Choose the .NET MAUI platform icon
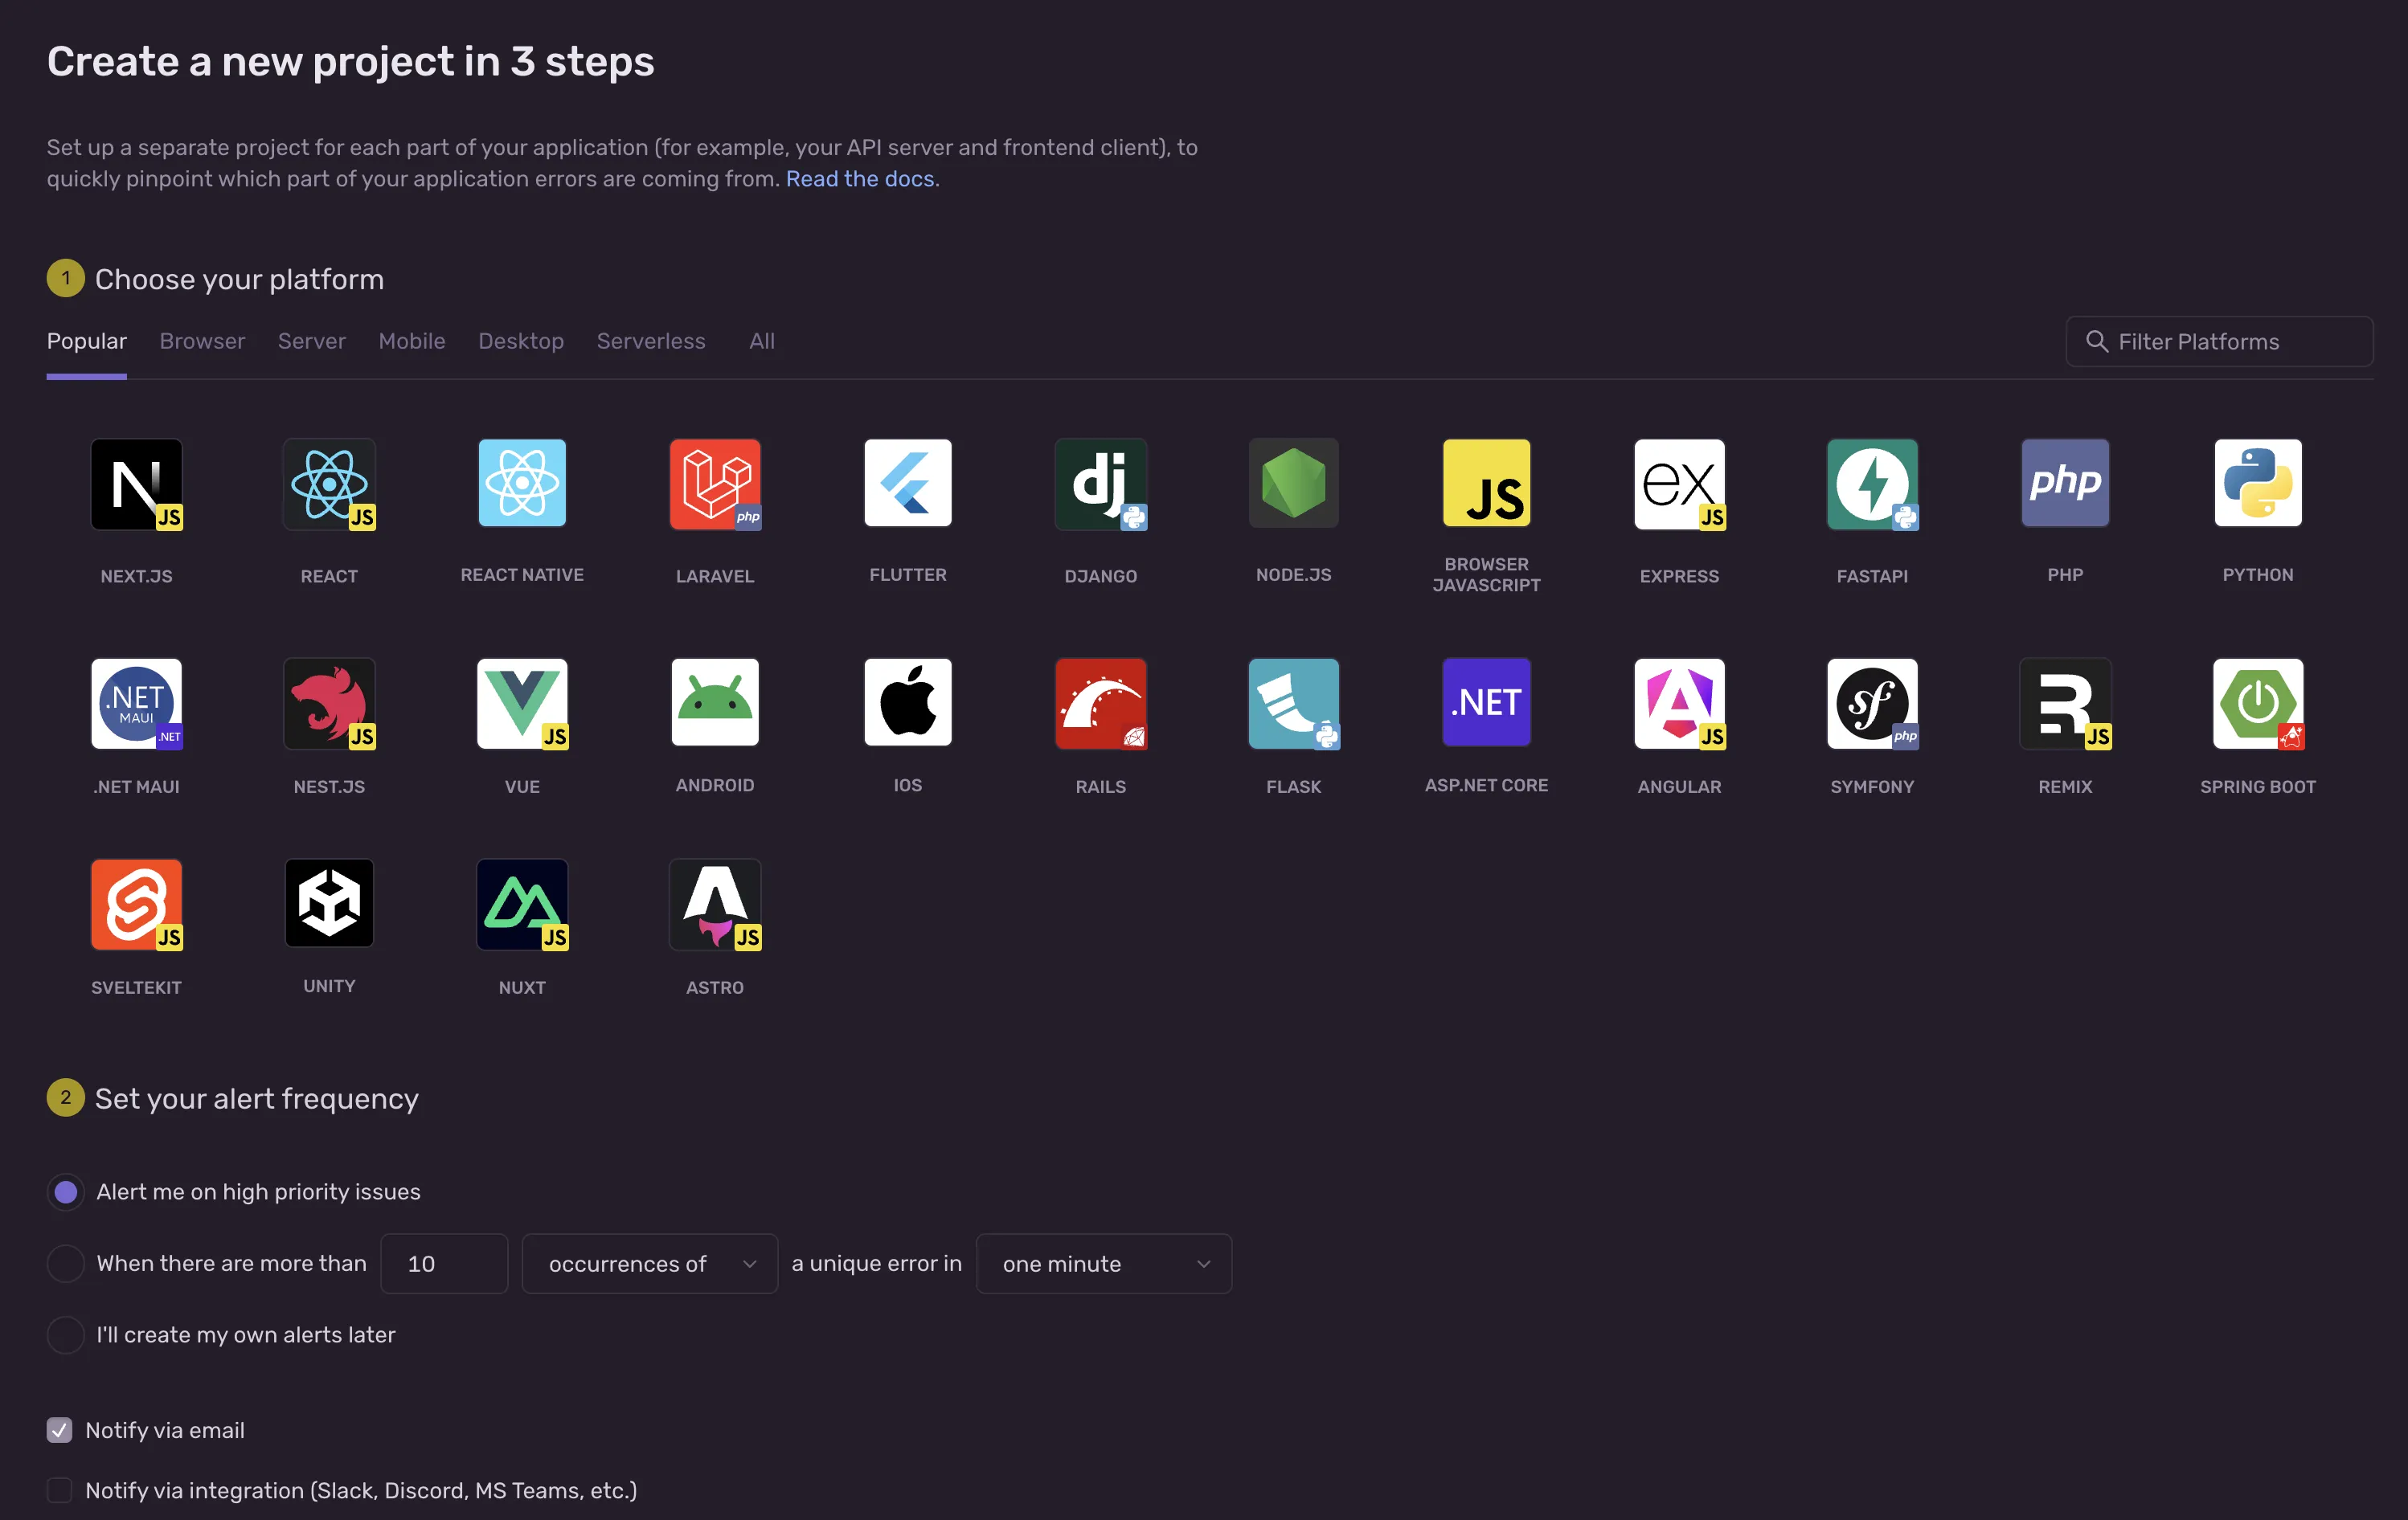The height and width of the screenshot is (1520, 2408). click(136, 704)
